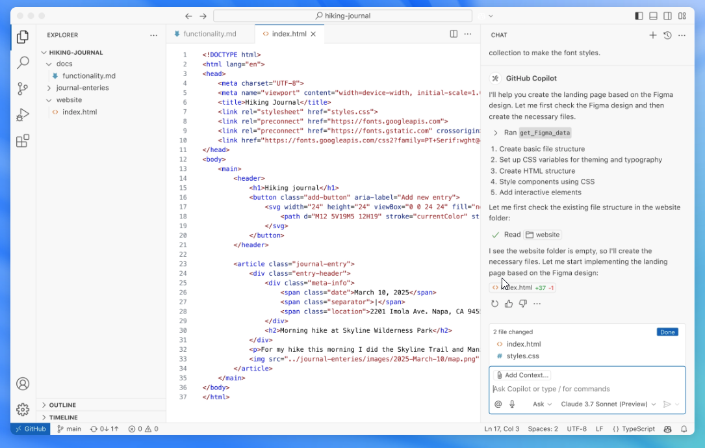Open chat panel more actions
705x448 pixels.
[682, 35]
